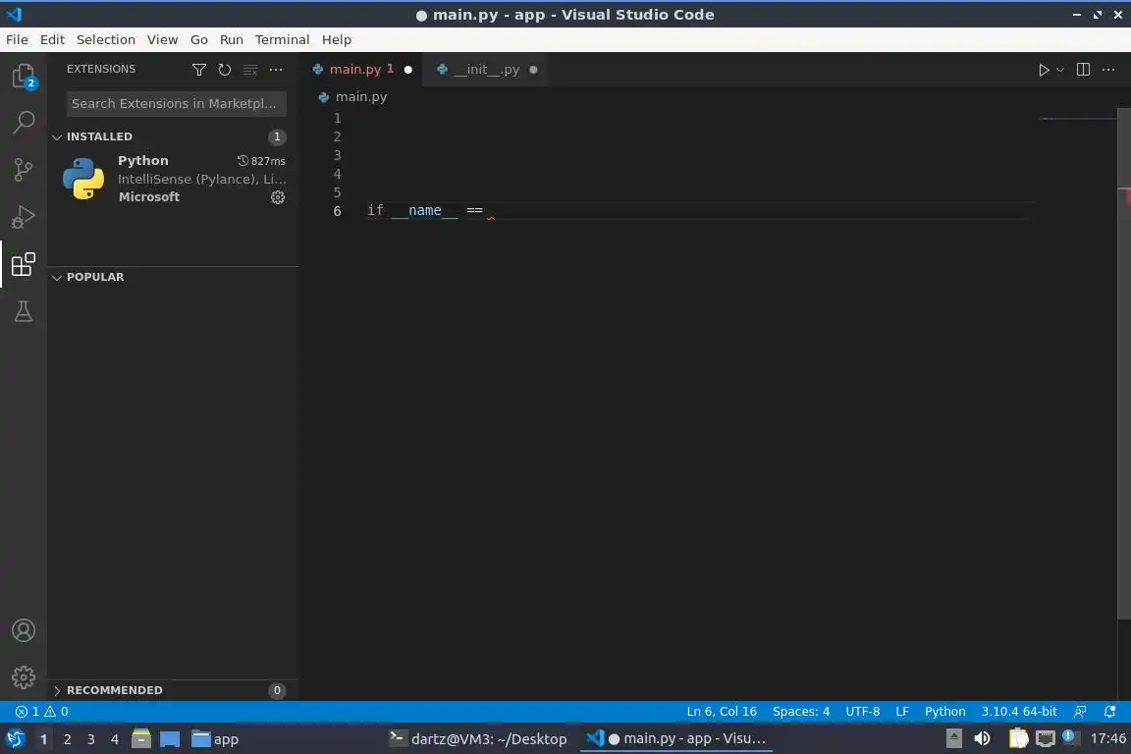
Task: Click main.py in the breadcrumb
Action: [360, 96]
